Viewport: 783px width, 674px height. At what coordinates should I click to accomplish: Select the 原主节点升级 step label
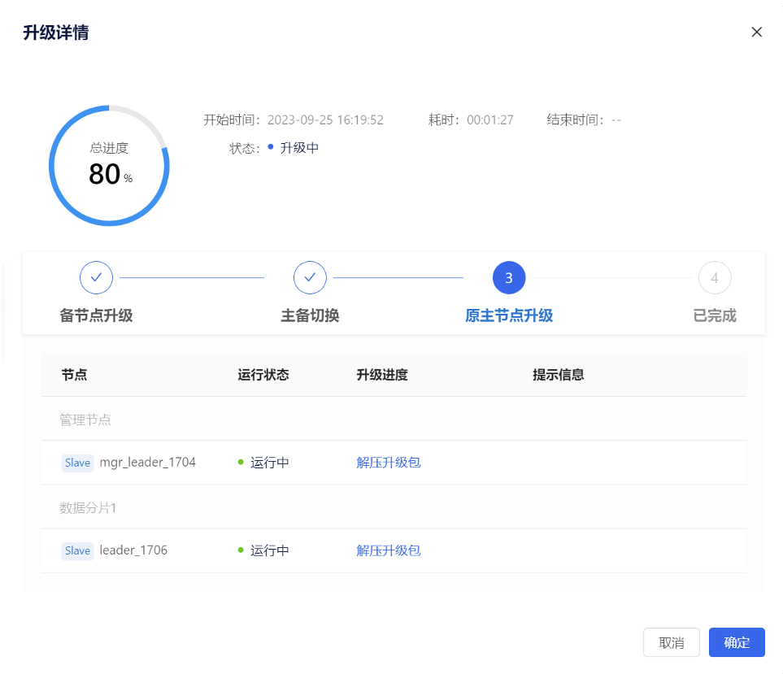pos(509,315)
